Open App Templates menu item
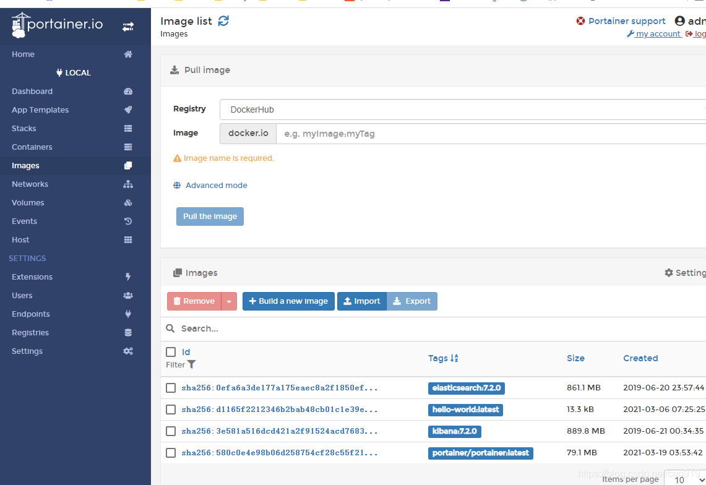Screen dimensions: 706x485 click(x=40, y=110)
